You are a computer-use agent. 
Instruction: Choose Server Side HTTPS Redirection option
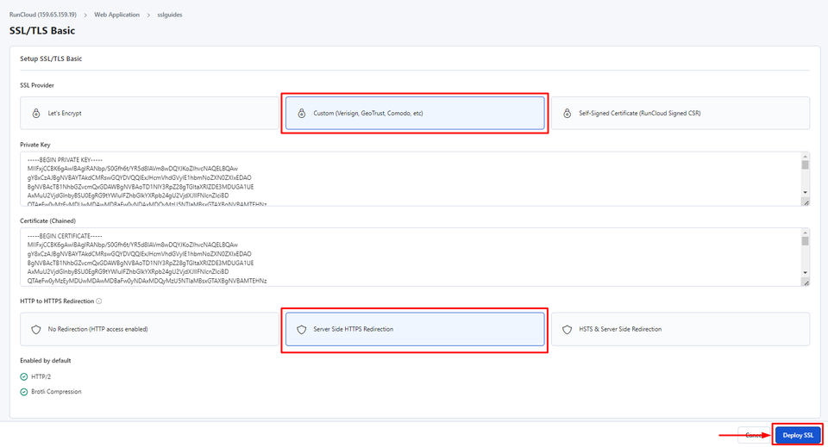point(415,329)
